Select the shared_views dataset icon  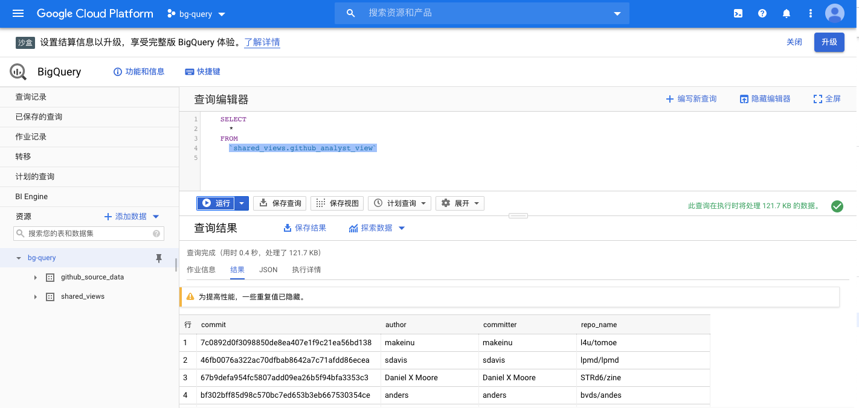(50, 297)
